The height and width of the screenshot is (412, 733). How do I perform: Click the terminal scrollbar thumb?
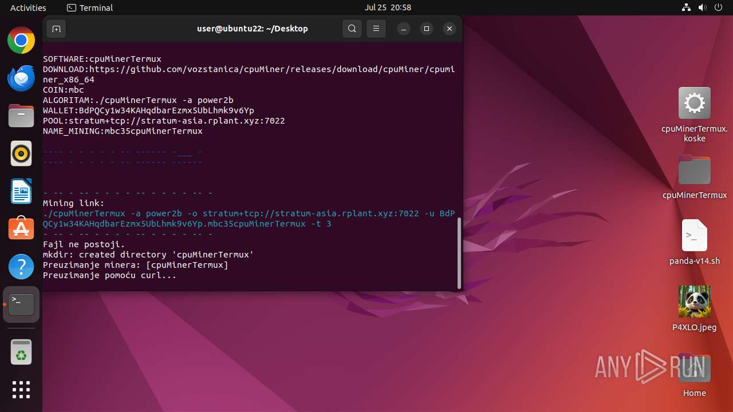[459, 253]
